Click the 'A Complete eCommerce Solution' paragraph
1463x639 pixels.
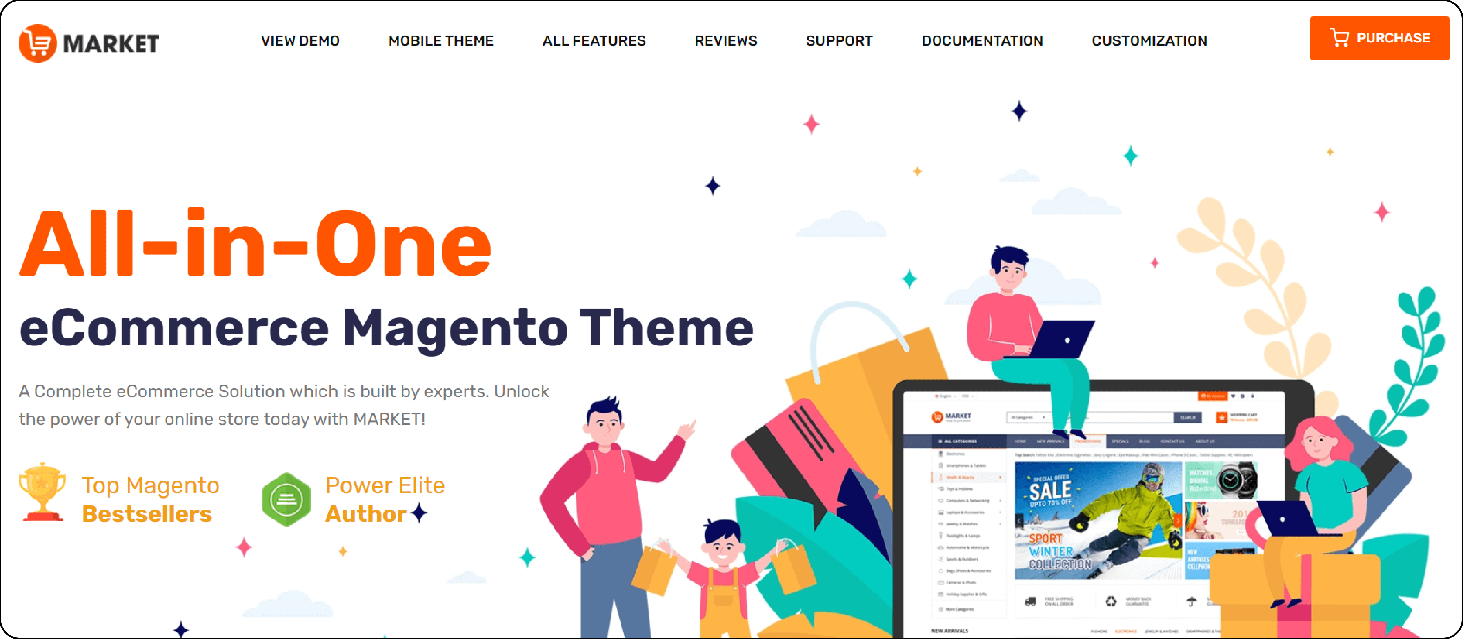tap(284, 405)
